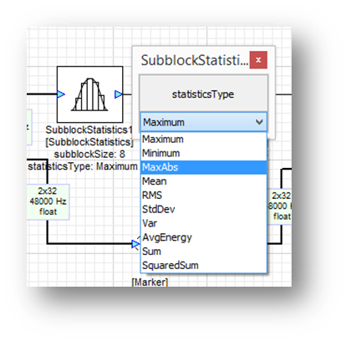Click the statisticsType header label
The image size is (346, 341).
pos(203,94)
